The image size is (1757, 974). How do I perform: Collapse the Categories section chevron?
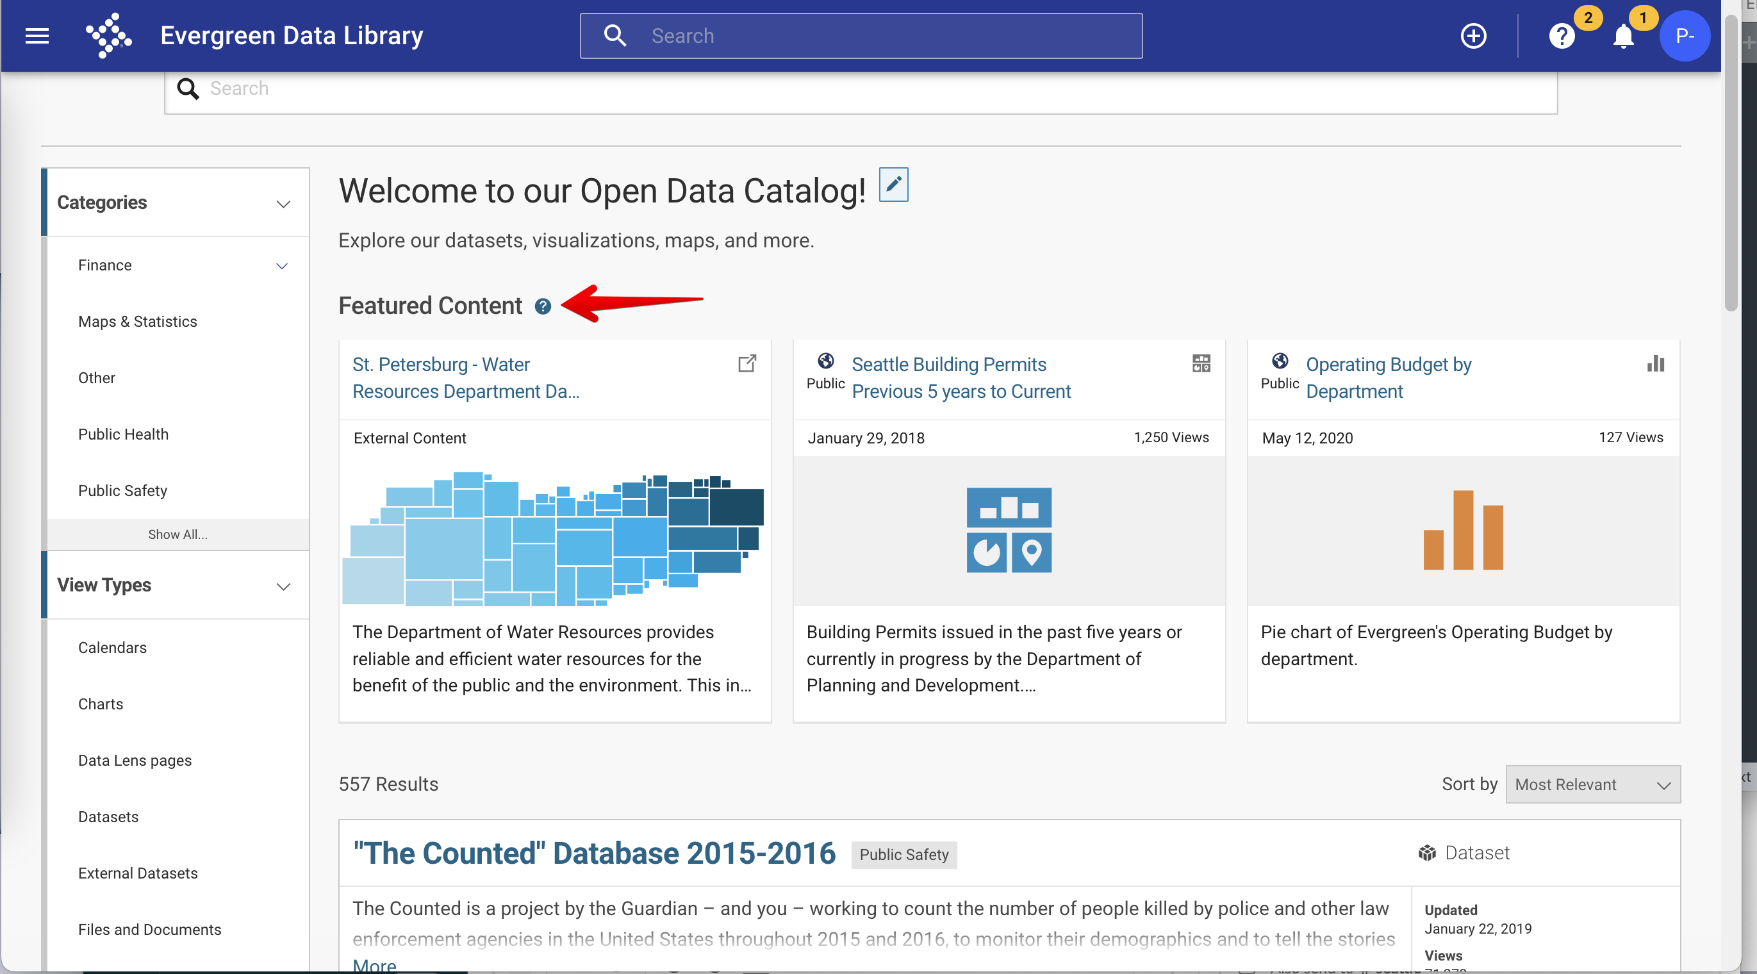(x=284, y=203)
